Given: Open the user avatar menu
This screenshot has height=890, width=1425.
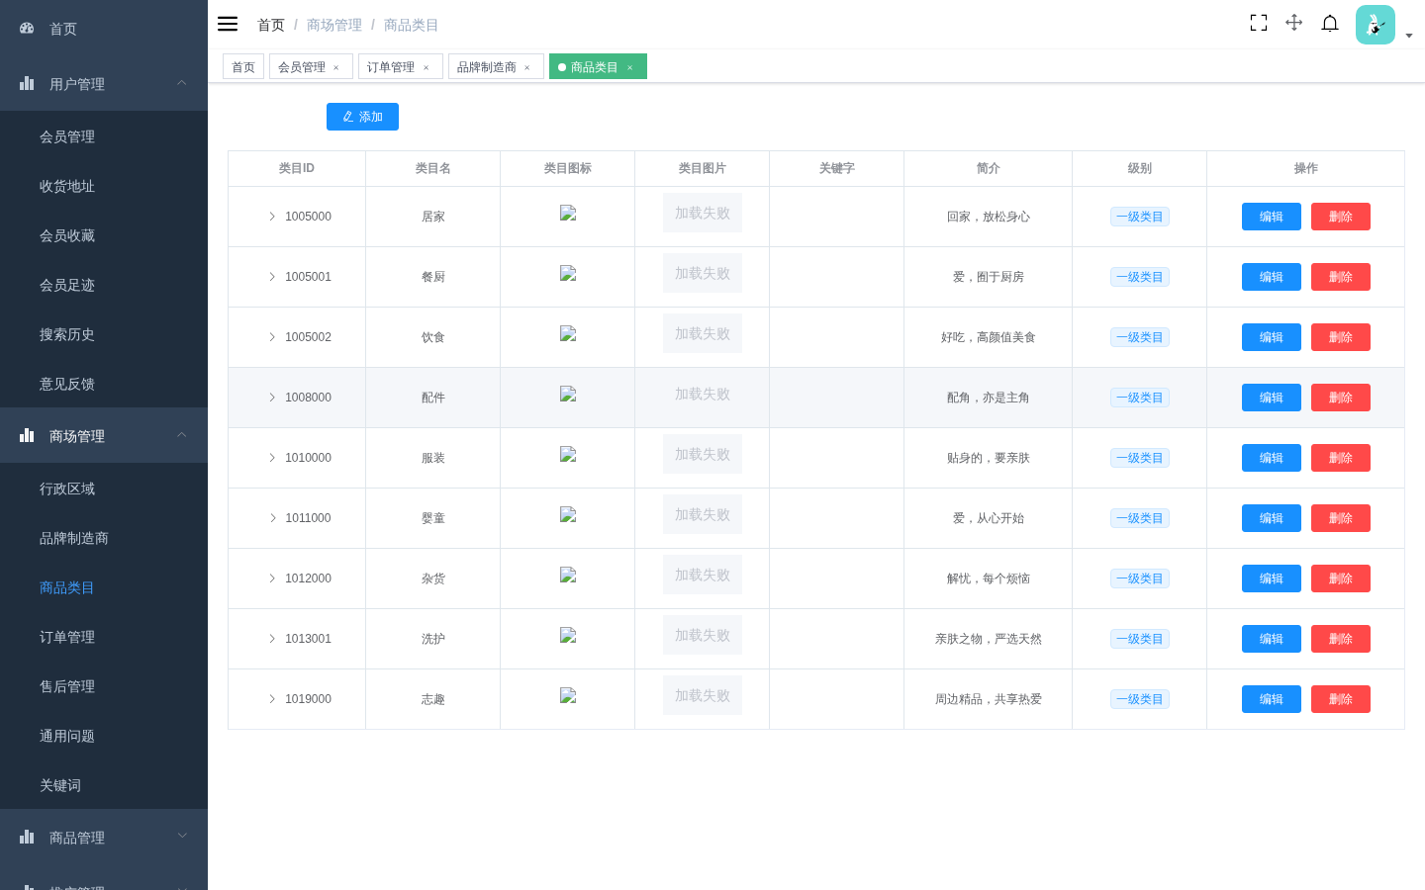Looking at the screenshot, I should (1376, 25).
